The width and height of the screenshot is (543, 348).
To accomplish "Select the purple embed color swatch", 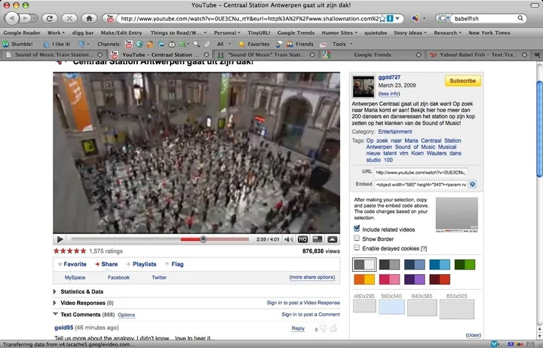I will tap(415, 279).
